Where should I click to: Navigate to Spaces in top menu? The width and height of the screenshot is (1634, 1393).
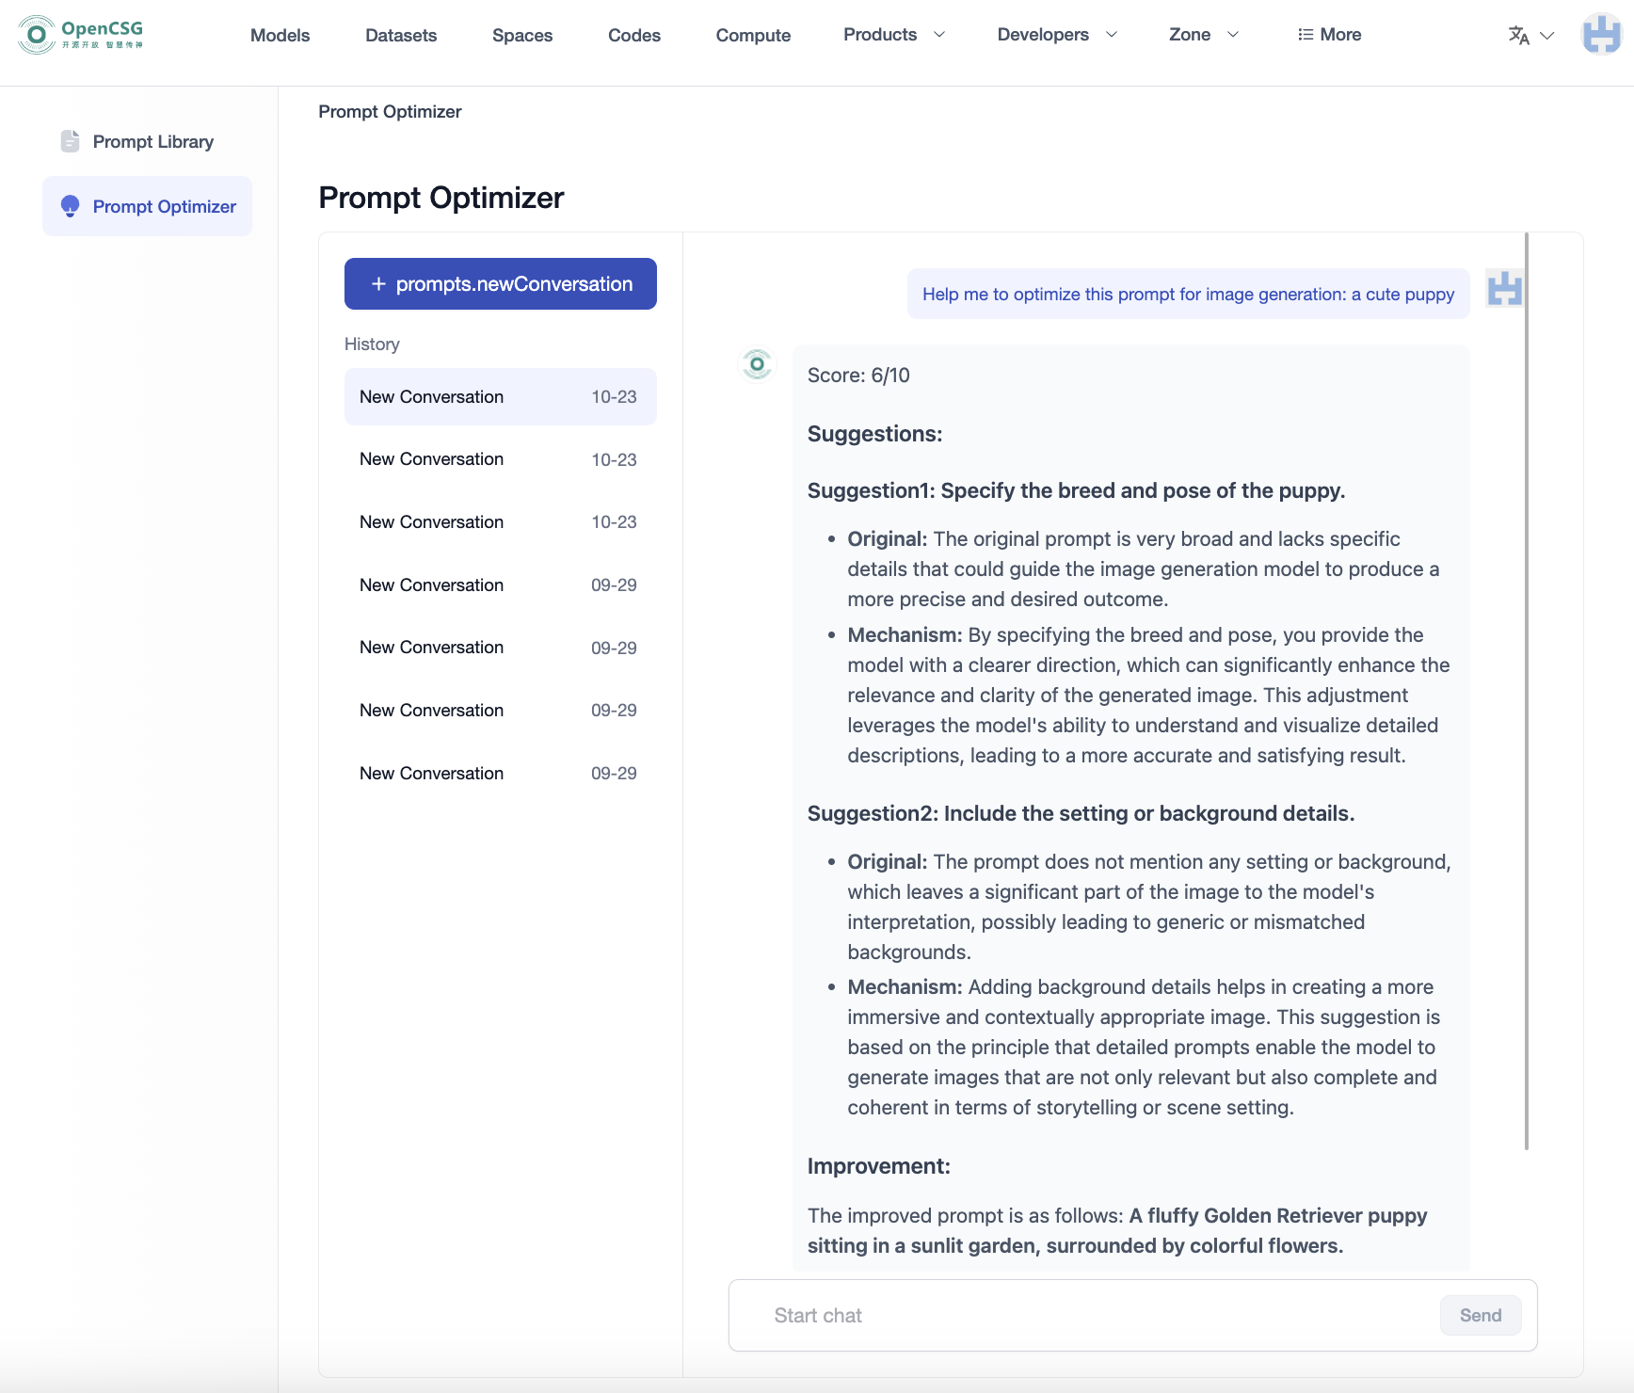tap(522, 36)
